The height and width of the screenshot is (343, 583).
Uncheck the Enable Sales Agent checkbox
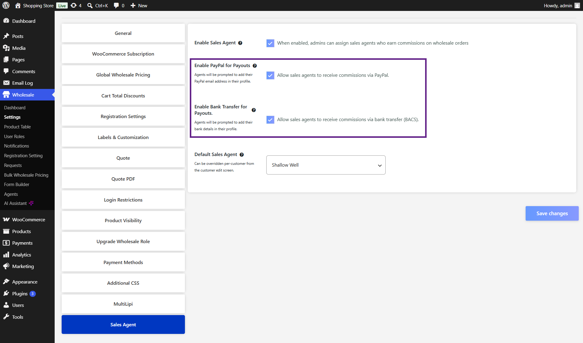(x=270, y=43)
